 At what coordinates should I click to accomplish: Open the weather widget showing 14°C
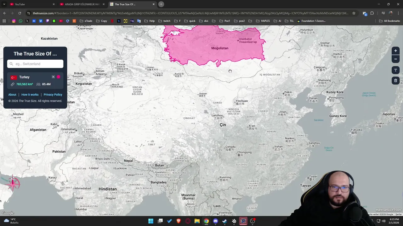click(x=11, y=221)
